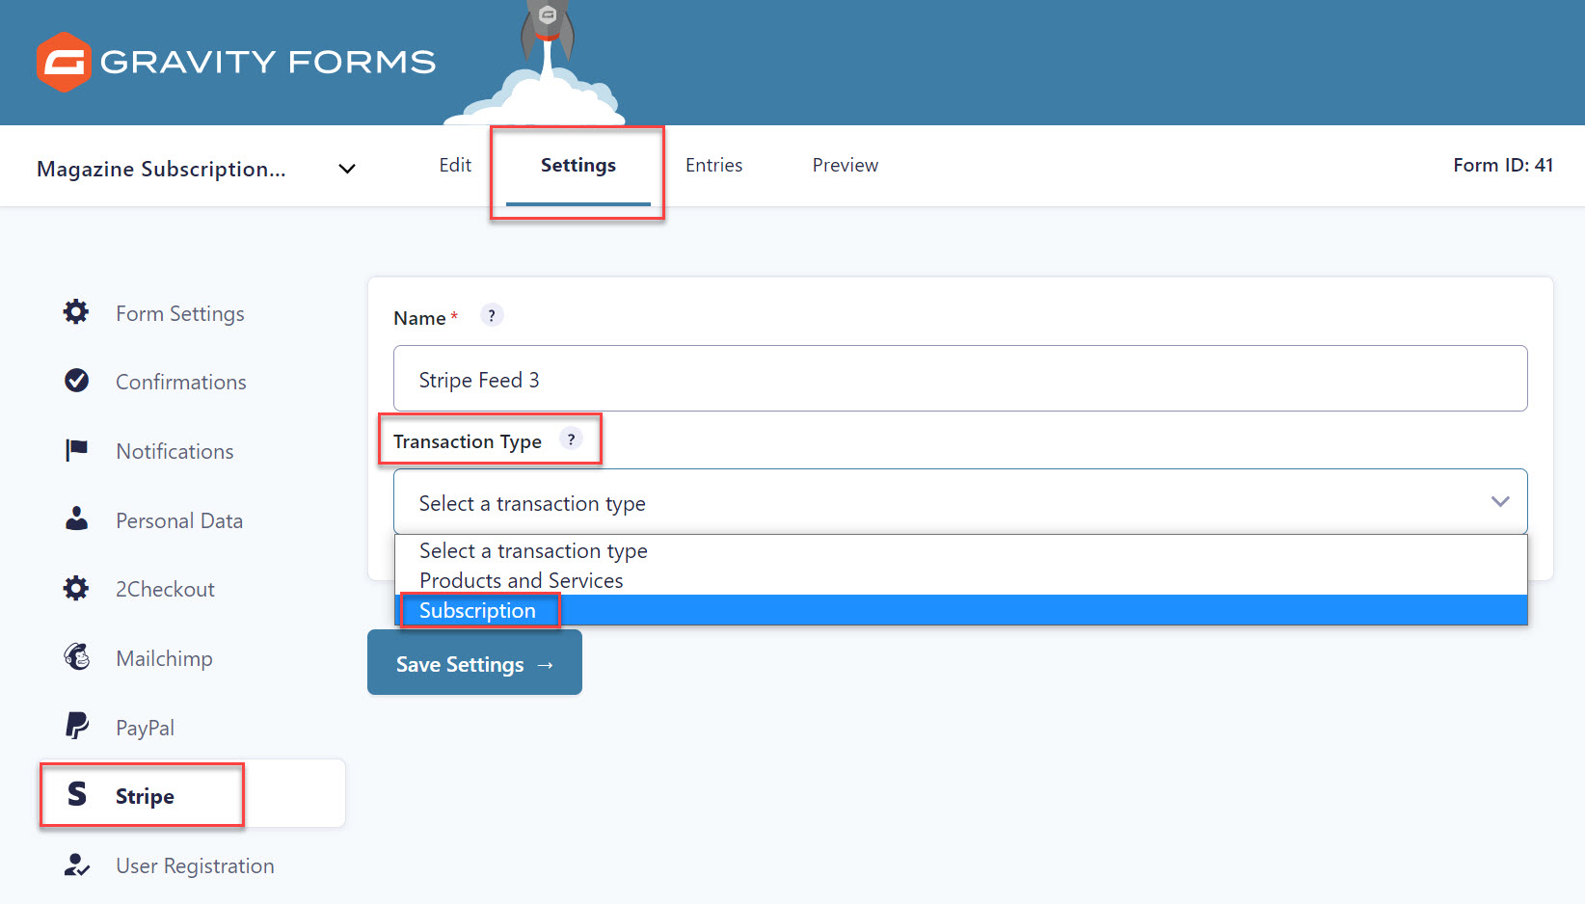Click the User Registration icon
Screen dimensions: 1585x904
76,864
